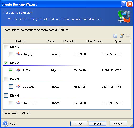This screenshot has width=134, height=128.
Task: Open the properties icon above the list
Action: coord(122,36)
